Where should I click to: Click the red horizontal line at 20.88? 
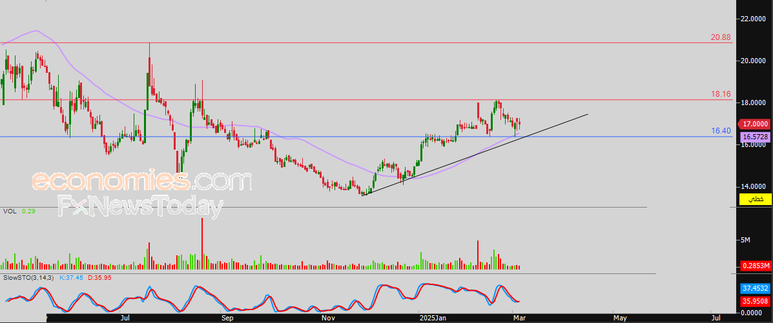click(366, 43)
